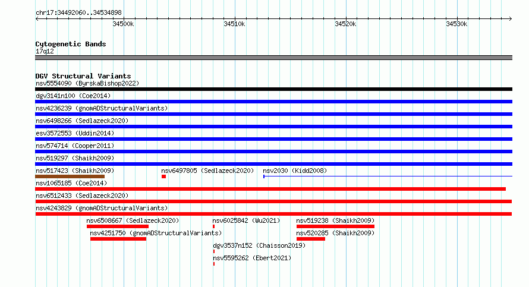Click the thin blue nsv2030 line
Viewport: 529px width, 287px height.
point(388,176)
